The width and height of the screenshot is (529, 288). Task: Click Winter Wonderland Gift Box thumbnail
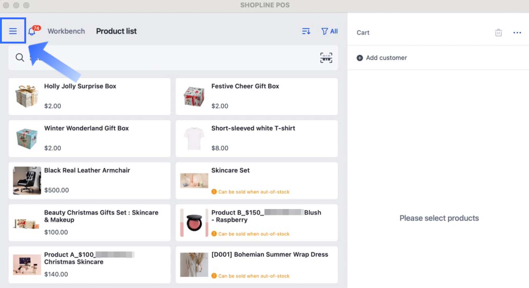point(27,139)
